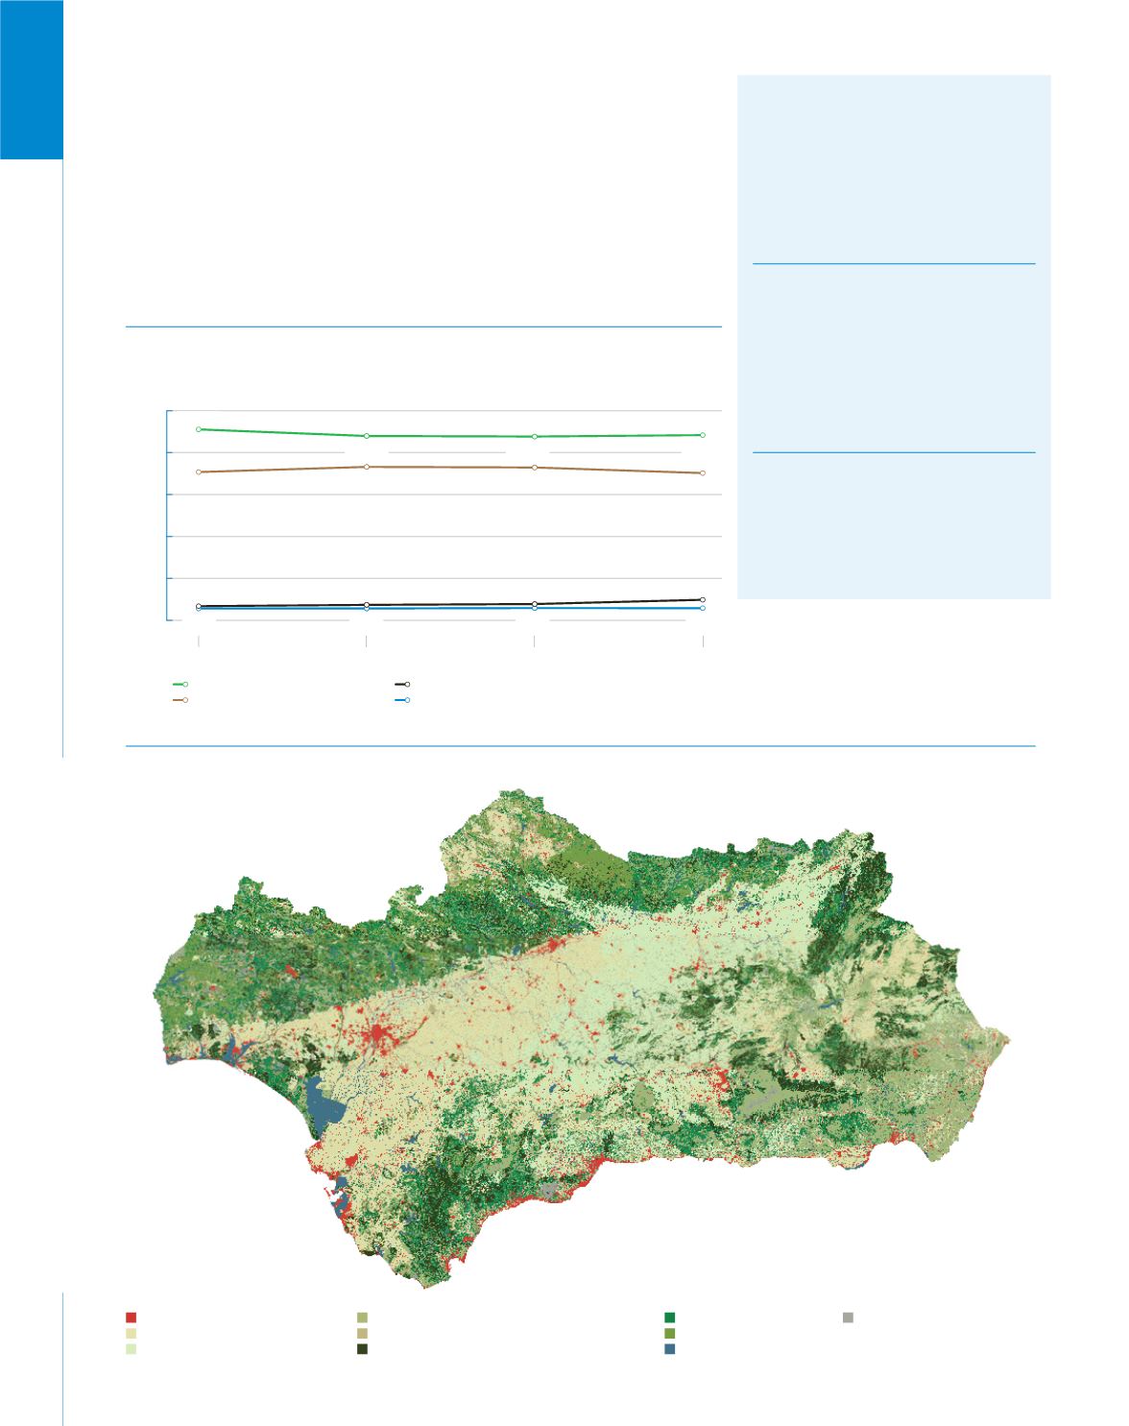1129x1426 pixels.
Task: Click the large blue marsh area on map
Action: click(x=324, y=1104)
